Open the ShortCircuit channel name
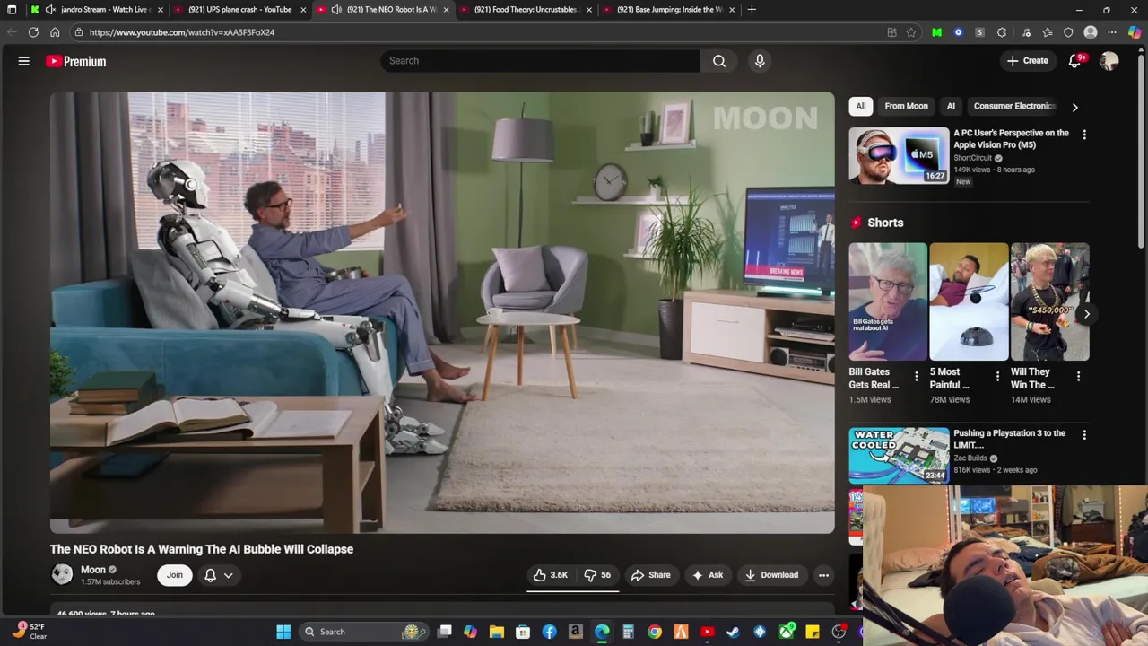The image size is (1148, 646). click(972, 158)
